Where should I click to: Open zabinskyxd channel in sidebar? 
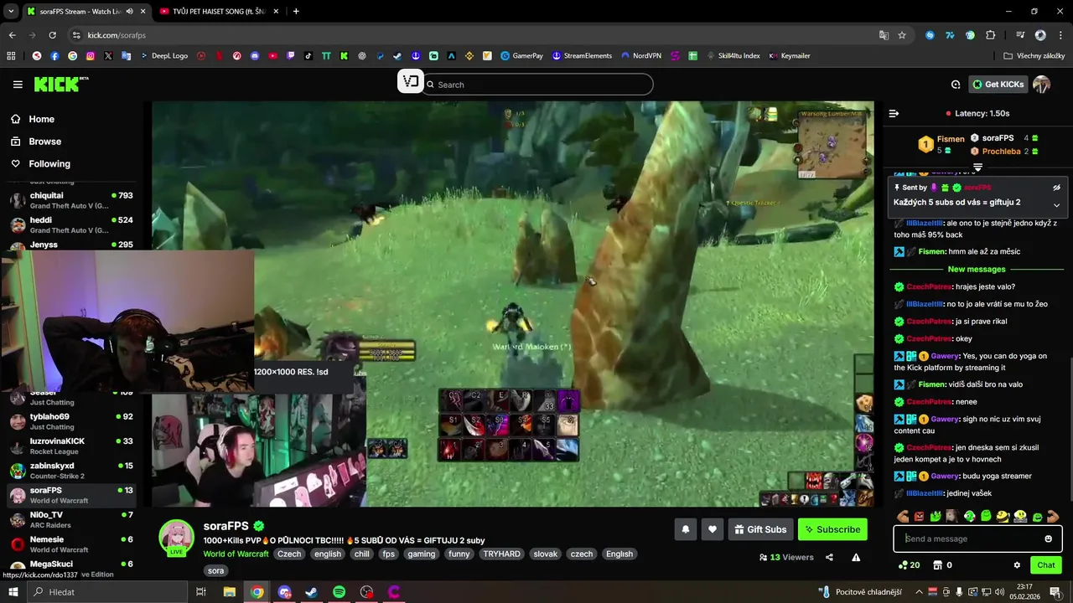coord(70,471)
